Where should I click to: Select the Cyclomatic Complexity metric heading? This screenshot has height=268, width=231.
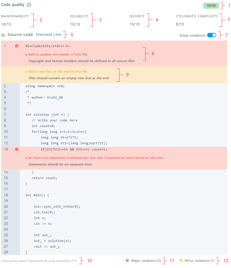click(197, 16)
